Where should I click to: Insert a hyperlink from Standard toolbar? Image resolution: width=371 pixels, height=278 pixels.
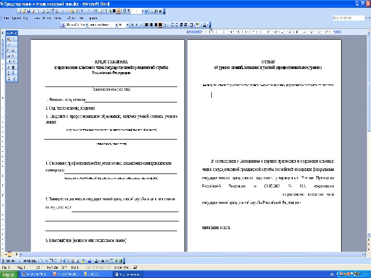tap(96, 11)
